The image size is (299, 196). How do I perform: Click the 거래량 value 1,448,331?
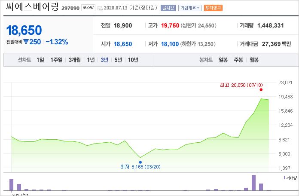(x=271, y=25)
